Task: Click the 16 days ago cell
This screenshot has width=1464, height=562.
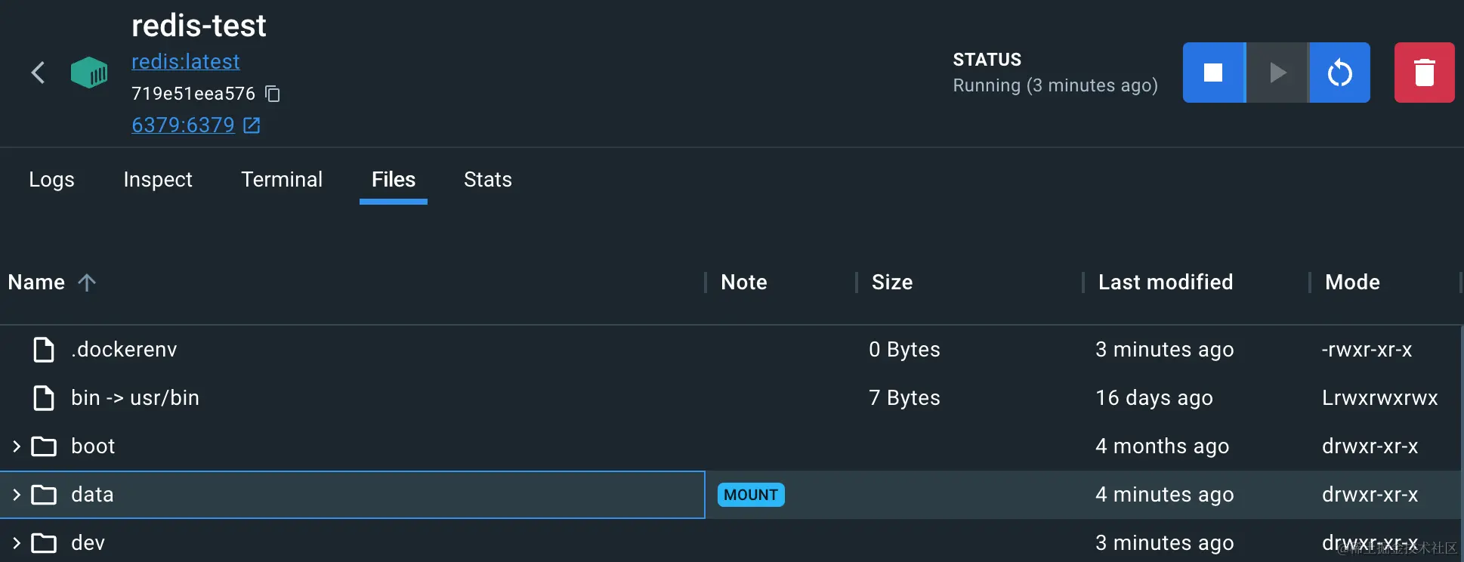Action: pyautogui.click(x=1154, y=397)
